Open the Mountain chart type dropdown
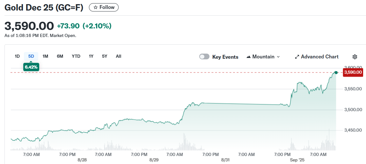Screen dimensions: 366x164 [263, 57]
